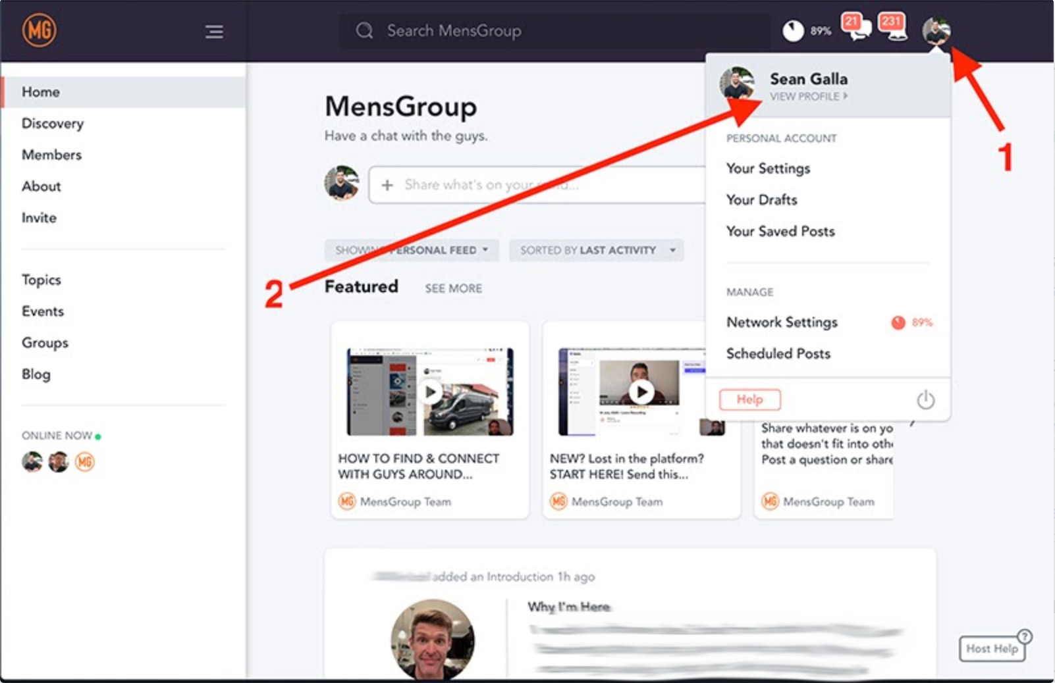Open Your Saved Posts
1055x683 pixels.
(780, 231)
